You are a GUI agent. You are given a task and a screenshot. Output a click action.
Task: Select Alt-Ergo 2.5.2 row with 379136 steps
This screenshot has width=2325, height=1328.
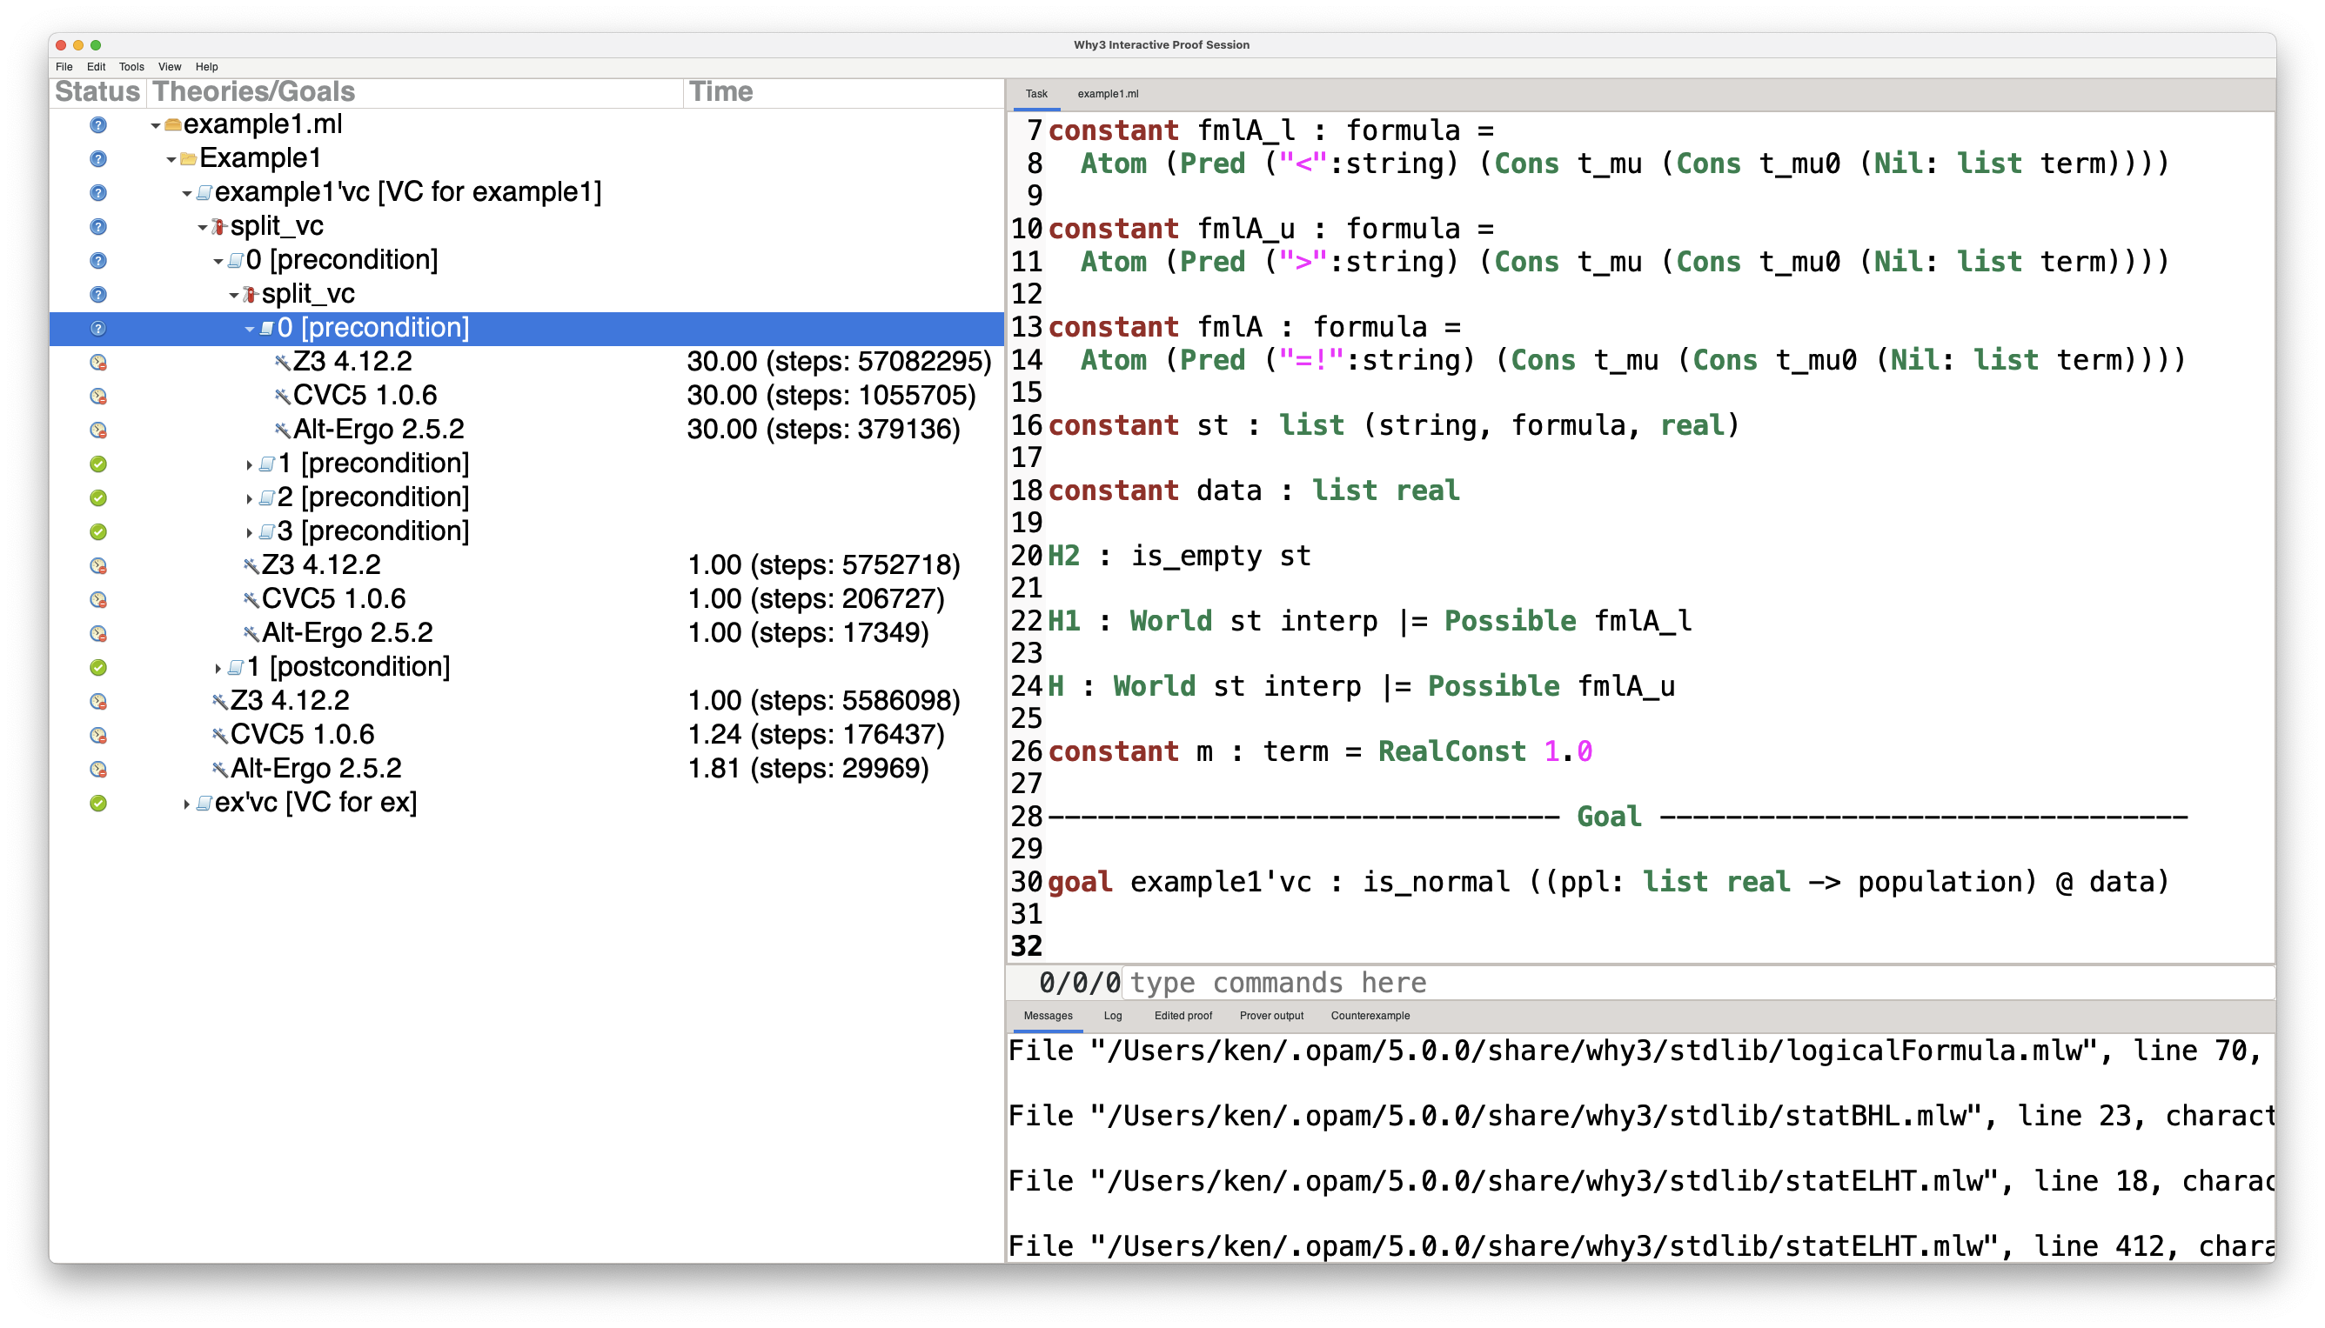pos(378,430)
